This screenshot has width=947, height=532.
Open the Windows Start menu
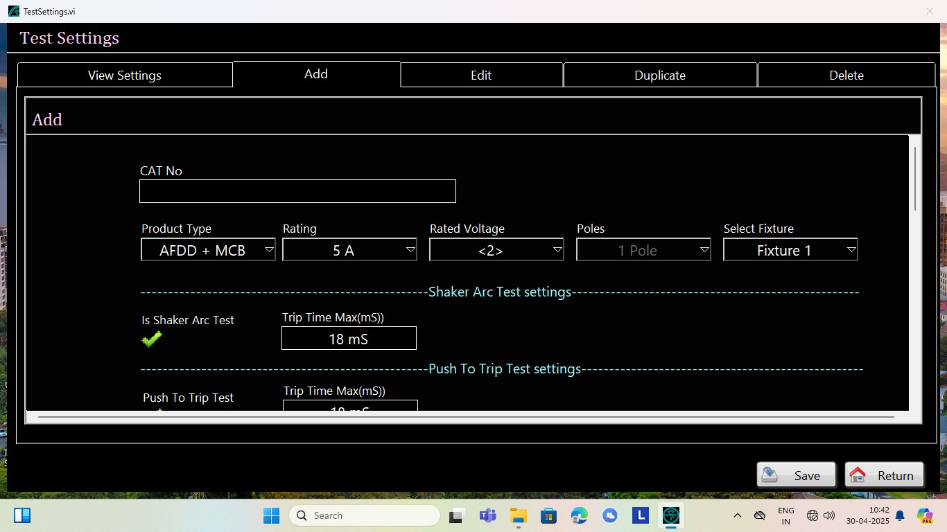pyautogui.click(x=271, y=515)
